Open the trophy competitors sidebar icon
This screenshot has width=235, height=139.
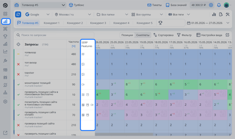(5, 36)
